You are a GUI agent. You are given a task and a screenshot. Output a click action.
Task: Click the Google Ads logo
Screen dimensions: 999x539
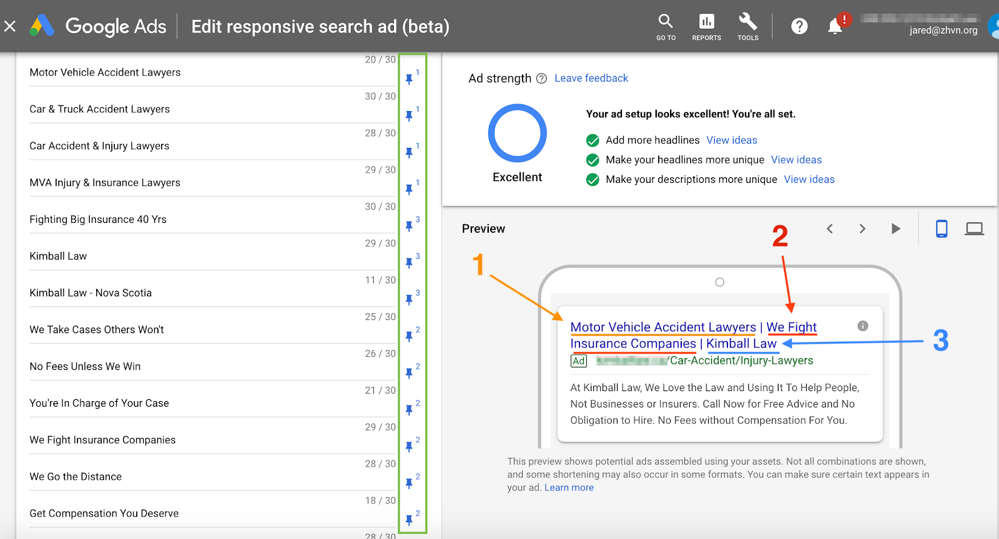tap(42, 26)
